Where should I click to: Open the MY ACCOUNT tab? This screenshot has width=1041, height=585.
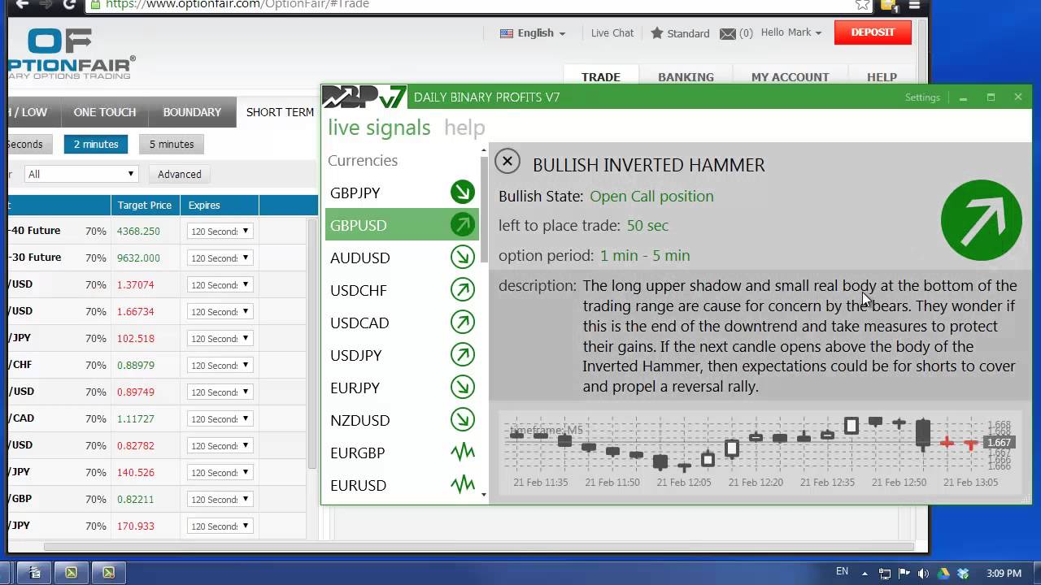coord(790,76)
